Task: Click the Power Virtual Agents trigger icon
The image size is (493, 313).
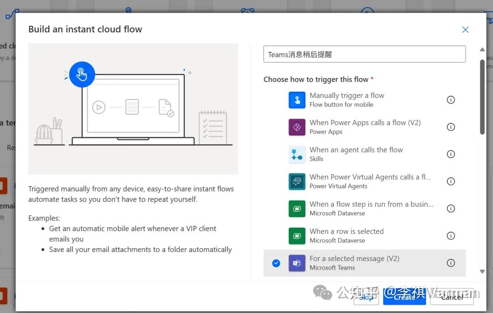Action: pyautogui.click(x=297, y=181)
